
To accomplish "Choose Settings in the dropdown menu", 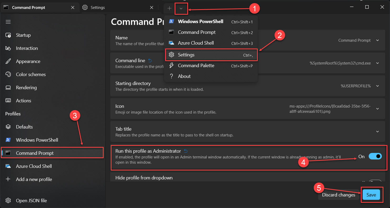I will pyautogui.click(x=211, y=55).
